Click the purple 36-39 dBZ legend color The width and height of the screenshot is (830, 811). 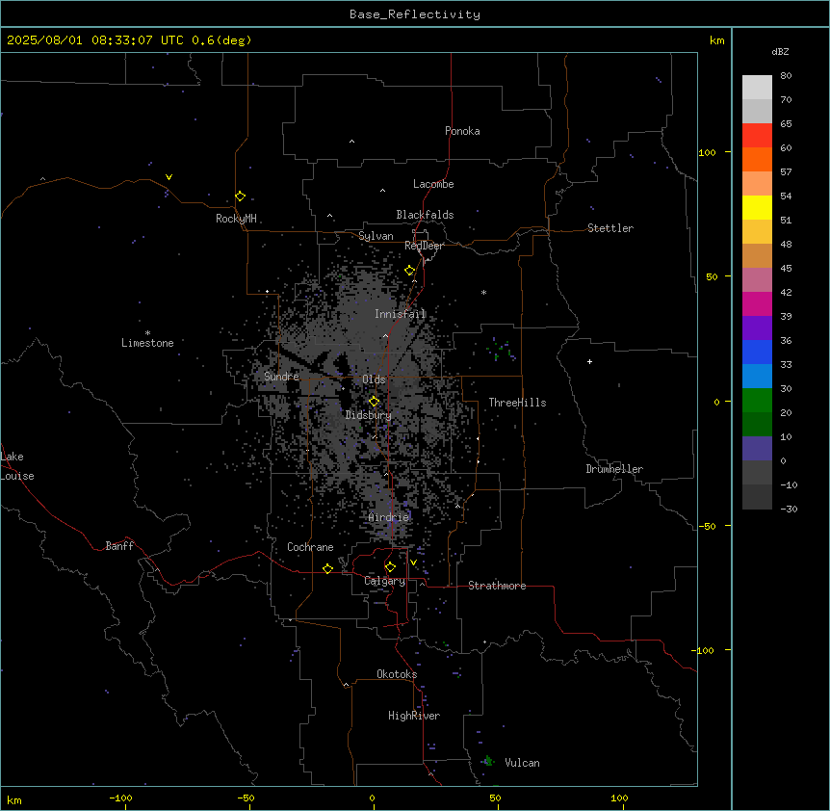tap(757, 328)
